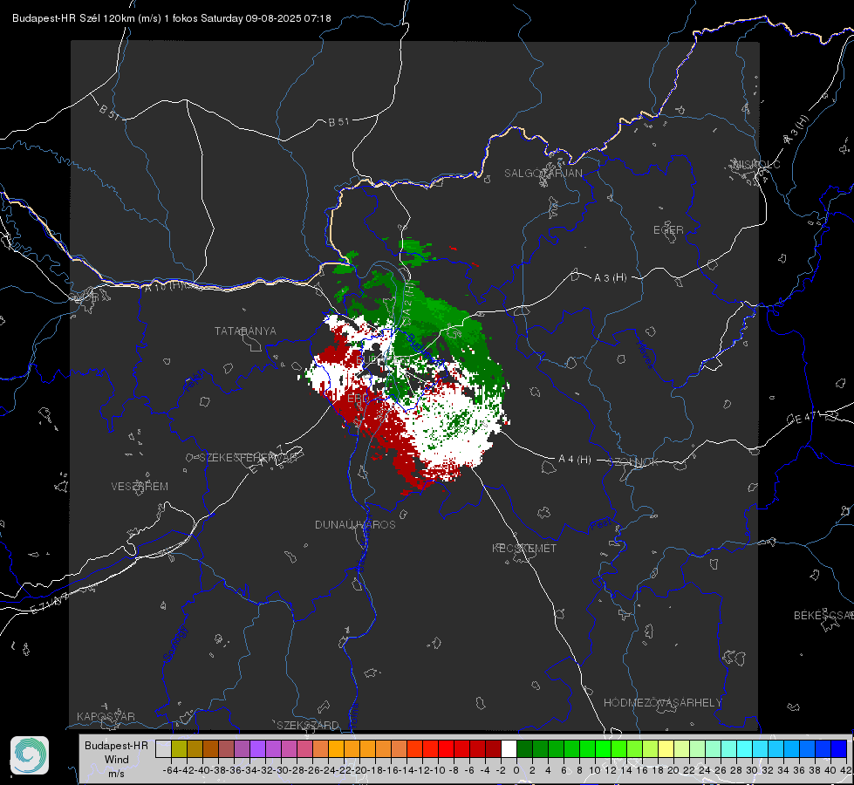The width and height of the screenshot is (854, 785).
Task: Click the SALGÓTARJÁN city label
Action: 543,174
